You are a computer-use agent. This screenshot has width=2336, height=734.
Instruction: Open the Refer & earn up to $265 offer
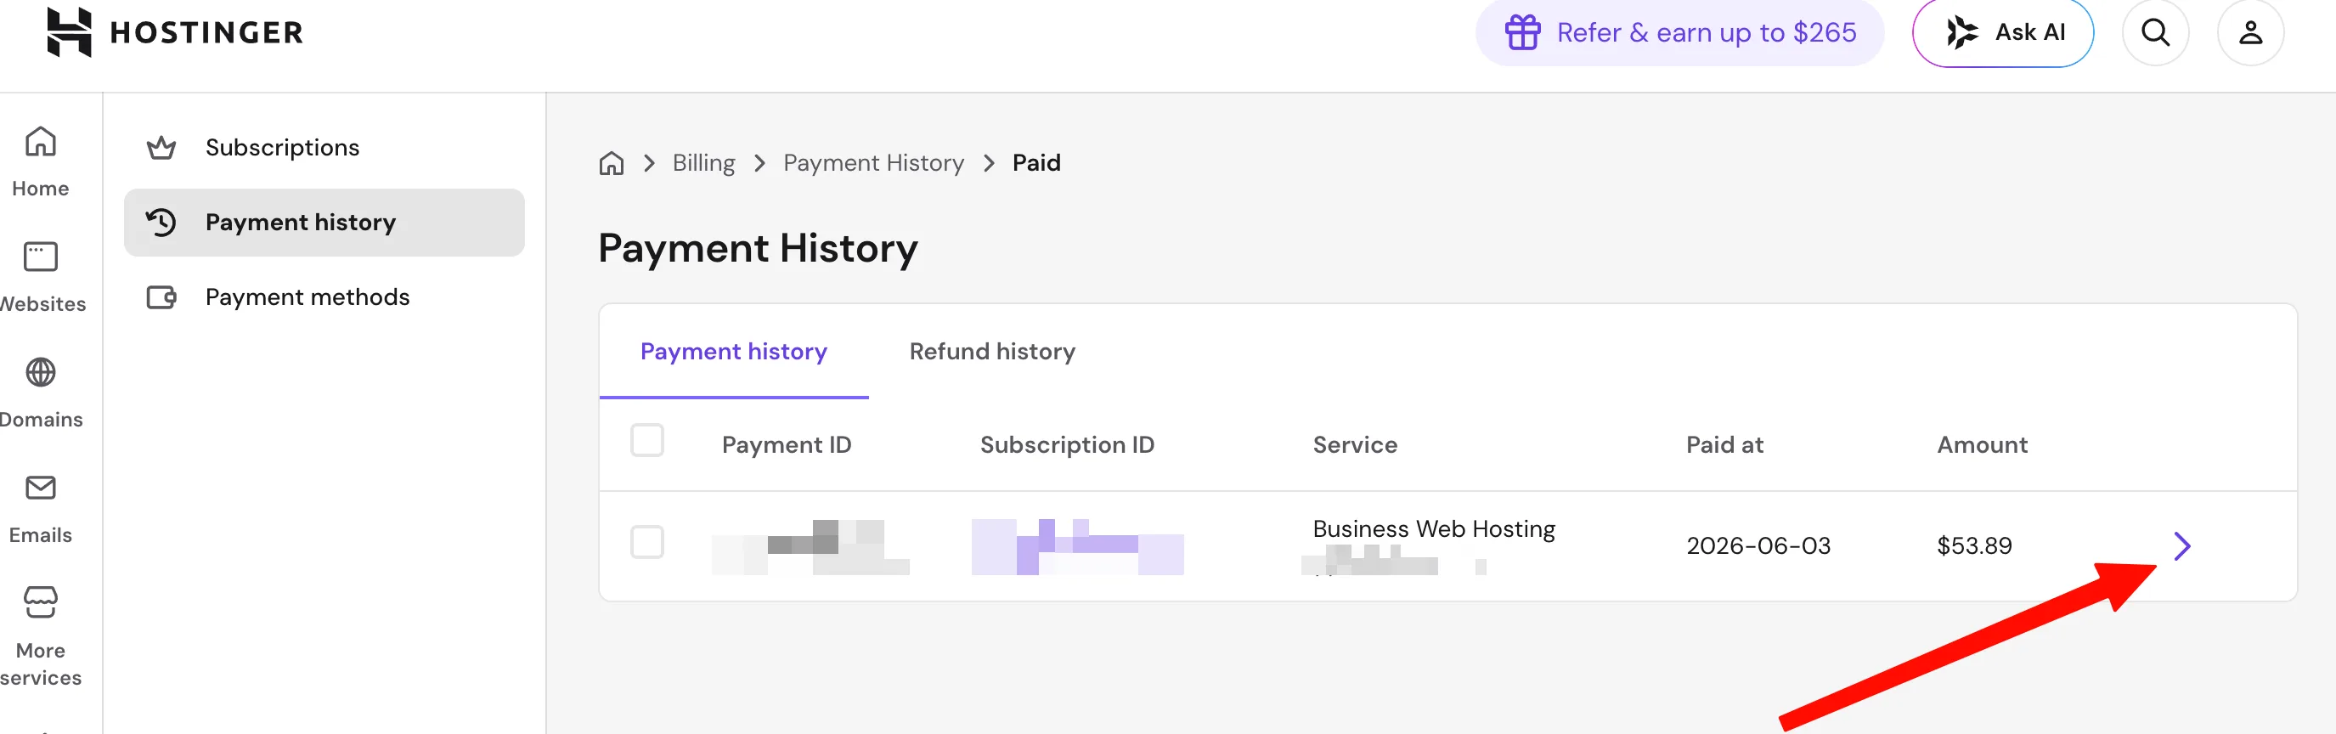pyautogui.click(x=1679, y=32)
